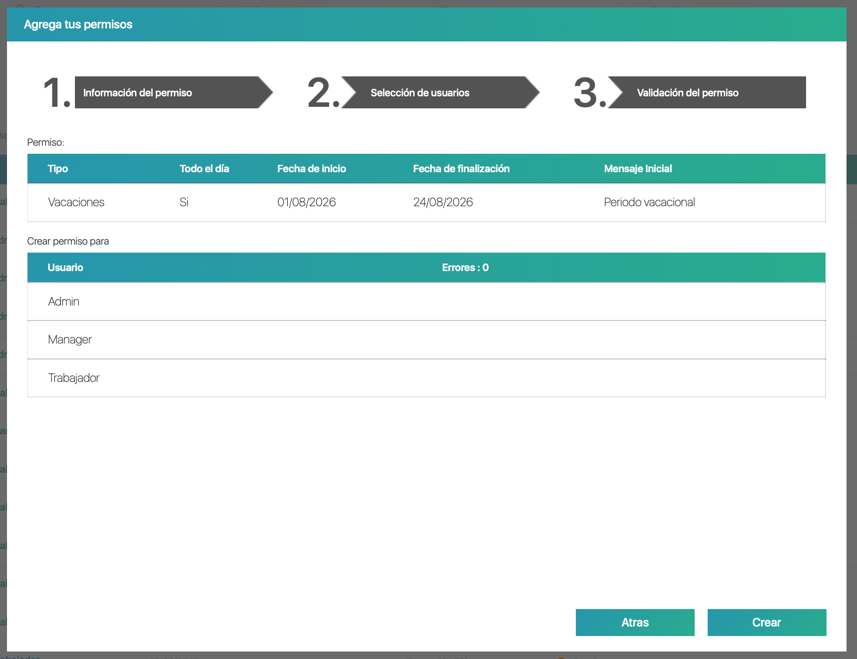Click the Crear permiso para label
The image size is (857, 659).
point(68,241)
